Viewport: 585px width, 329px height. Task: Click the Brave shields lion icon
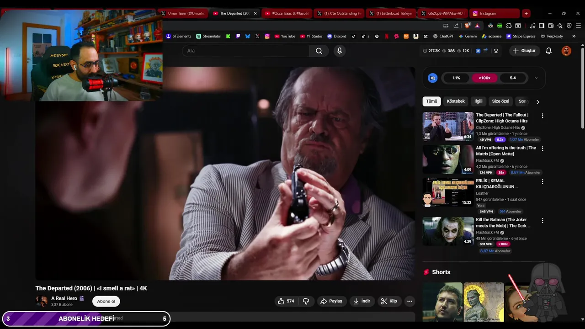(467, 26)
